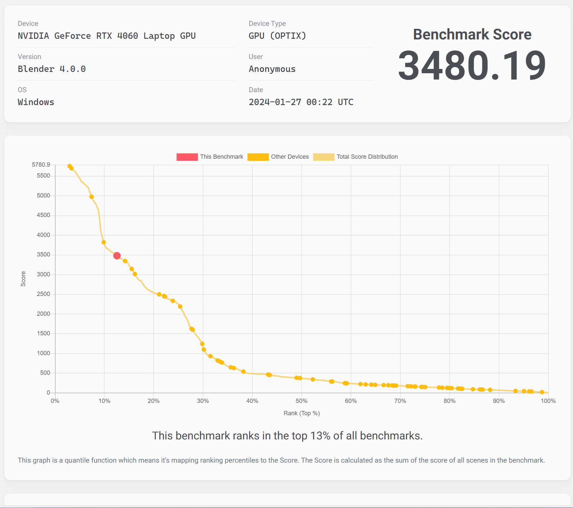Click the 'Rank (Top %)' axis title

click(x=301, y=413)
